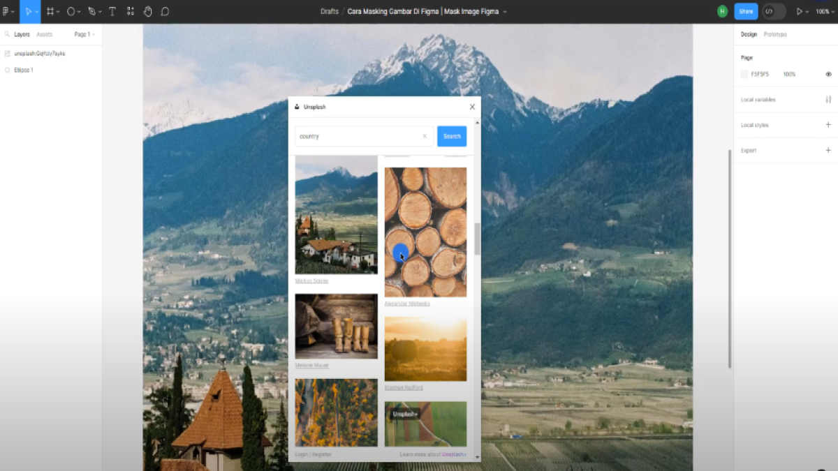
Task: Click the F5F5F5 hex value
Action: tap(760, 74)
